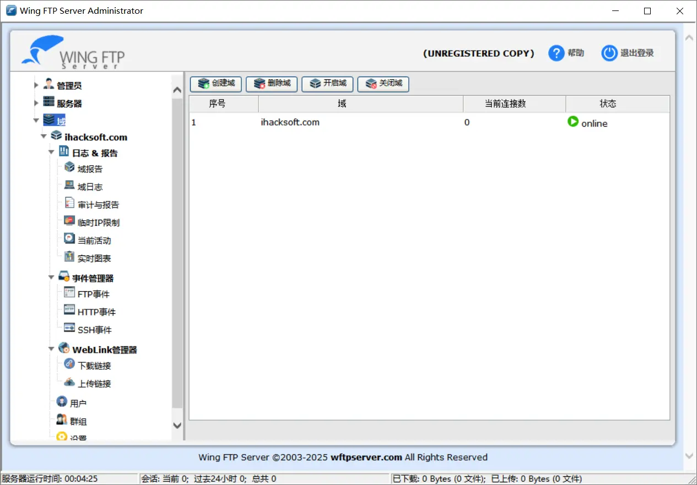697x485 pixels.
Task: Expand the 服务器 tree node arrow
Action: 36,103
